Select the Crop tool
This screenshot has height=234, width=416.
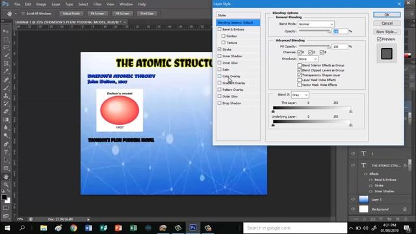tap(6, 64)
